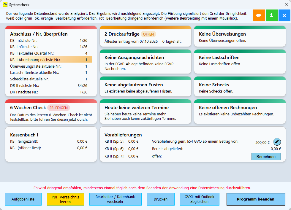The width and height of the screenshot is (291, 210).
Task: Open the Keine Schecks card
Action: pyautogui.click(x=240, y=87)
